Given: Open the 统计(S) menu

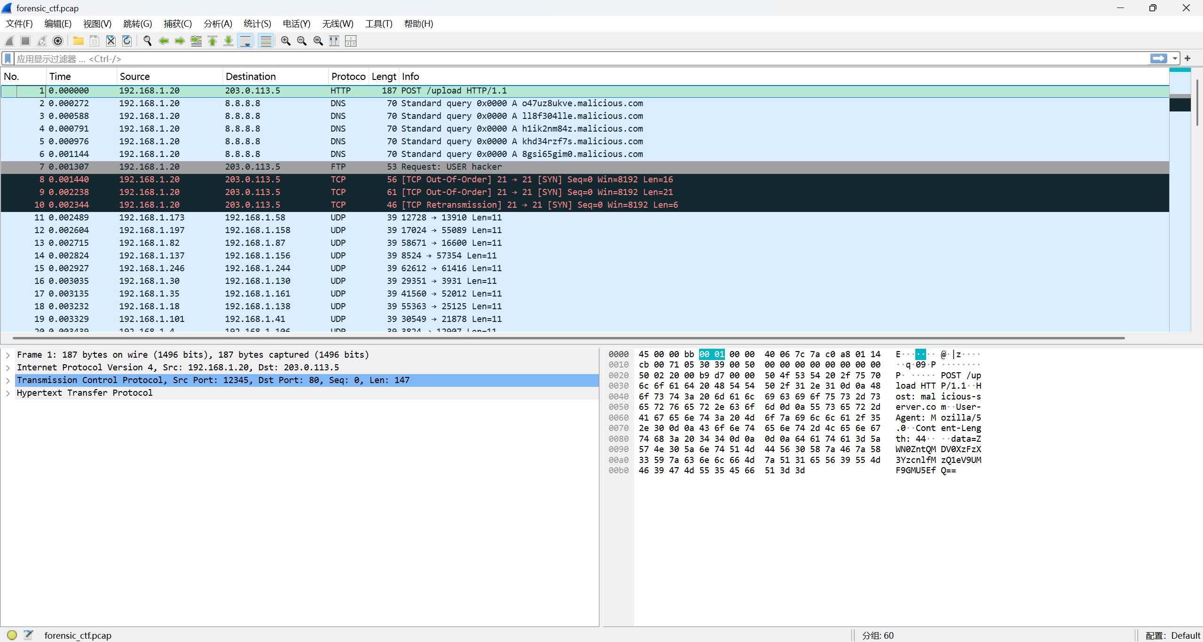Looking at the screenshot, I should [257, 23].
